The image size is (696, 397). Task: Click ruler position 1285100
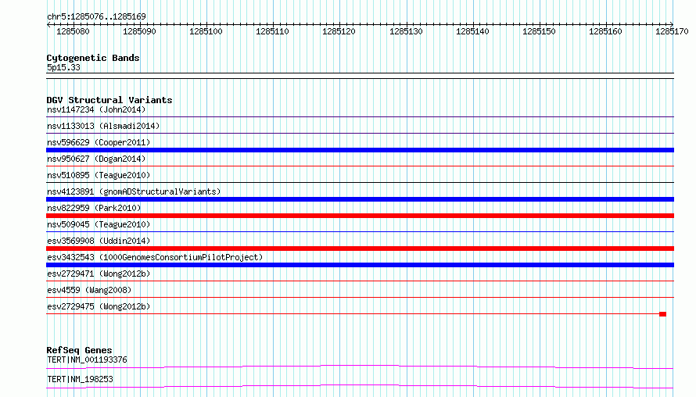coord(206,31)
